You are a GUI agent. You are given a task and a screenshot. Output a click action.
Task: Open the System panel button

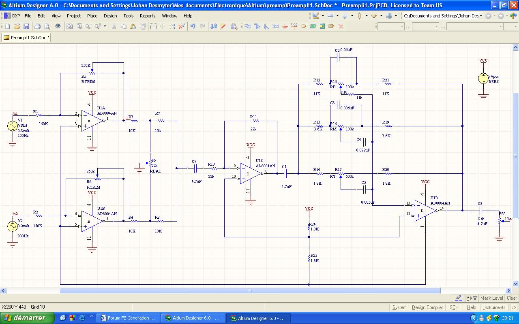tap(399, 307)
